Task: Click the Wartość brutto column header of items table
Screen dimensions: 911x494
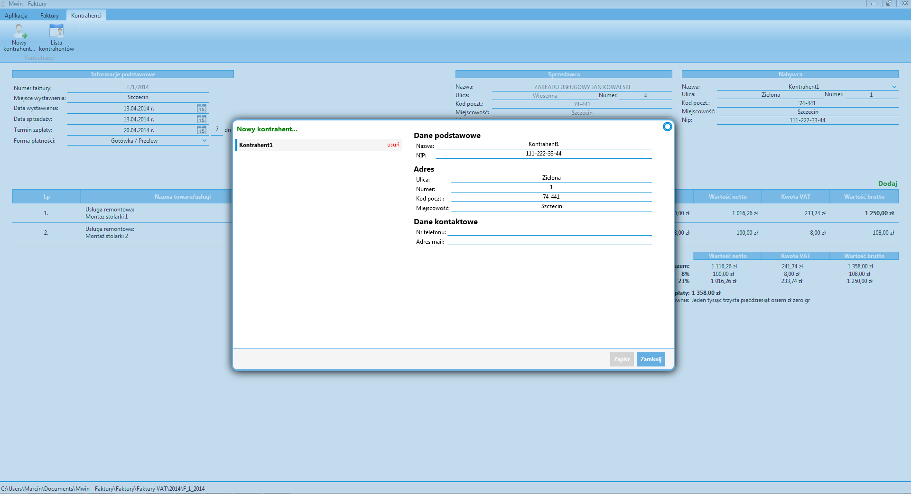Action: pyautogui.click(x=864, y=197)
